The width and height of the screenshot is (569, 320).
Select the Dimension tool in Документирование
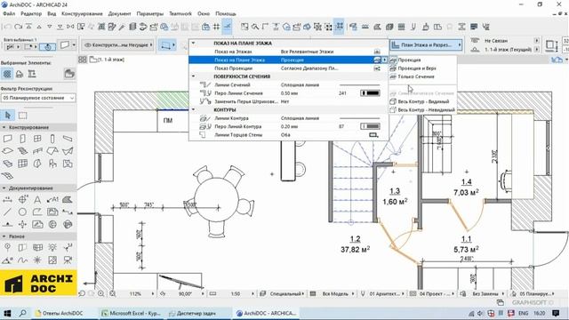[x=7, y=199]
